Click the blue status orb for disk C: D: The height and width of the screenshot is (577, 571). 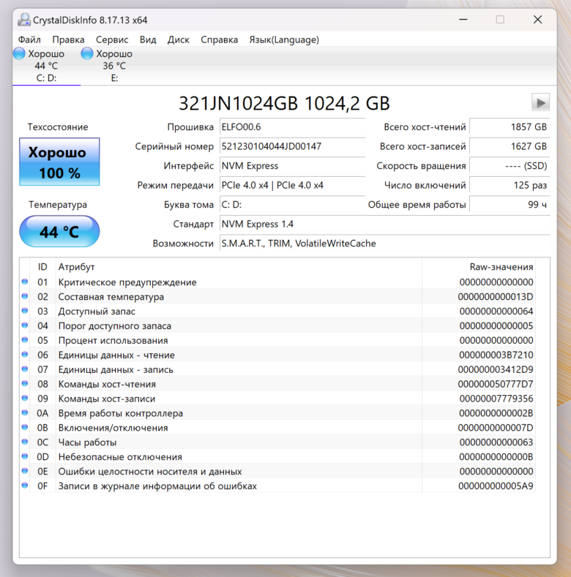tap(19, 53)
